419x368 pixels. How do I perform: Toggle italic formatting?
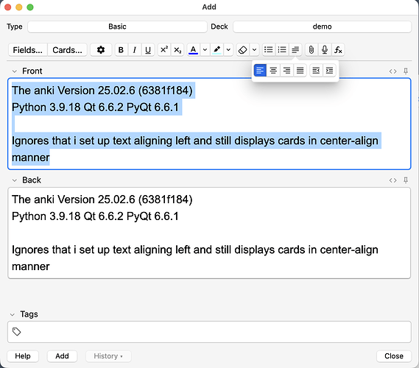[135, 50]
